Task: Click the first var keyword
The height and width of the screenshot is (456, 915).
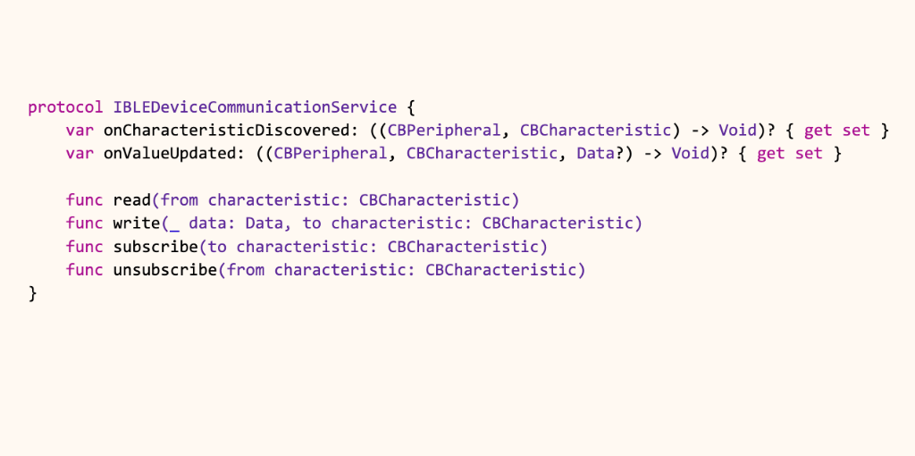Action: tap(80, 131)
